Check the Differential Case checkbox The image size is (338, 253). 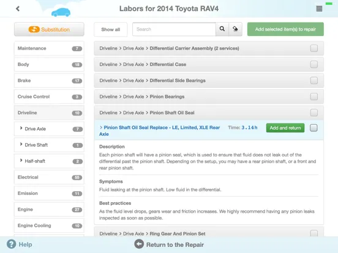click(314, 64)
